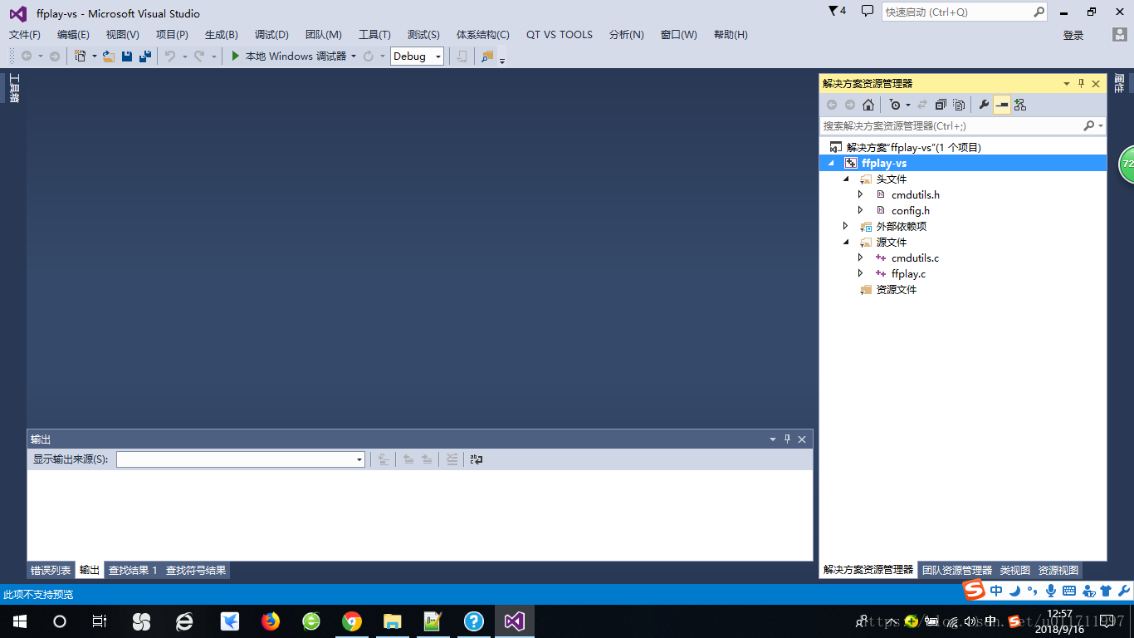Click the feedback speech bubble icon
The width and height of the screenshot is (1134, 638).
point(868,11)
